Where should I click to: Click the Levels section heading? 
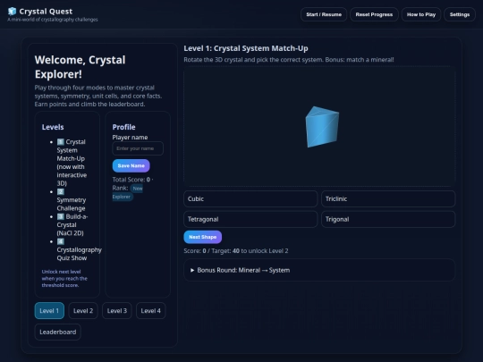point(53,127)
